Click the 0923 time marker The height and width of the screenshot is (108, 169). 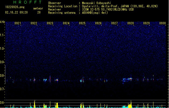50,23
